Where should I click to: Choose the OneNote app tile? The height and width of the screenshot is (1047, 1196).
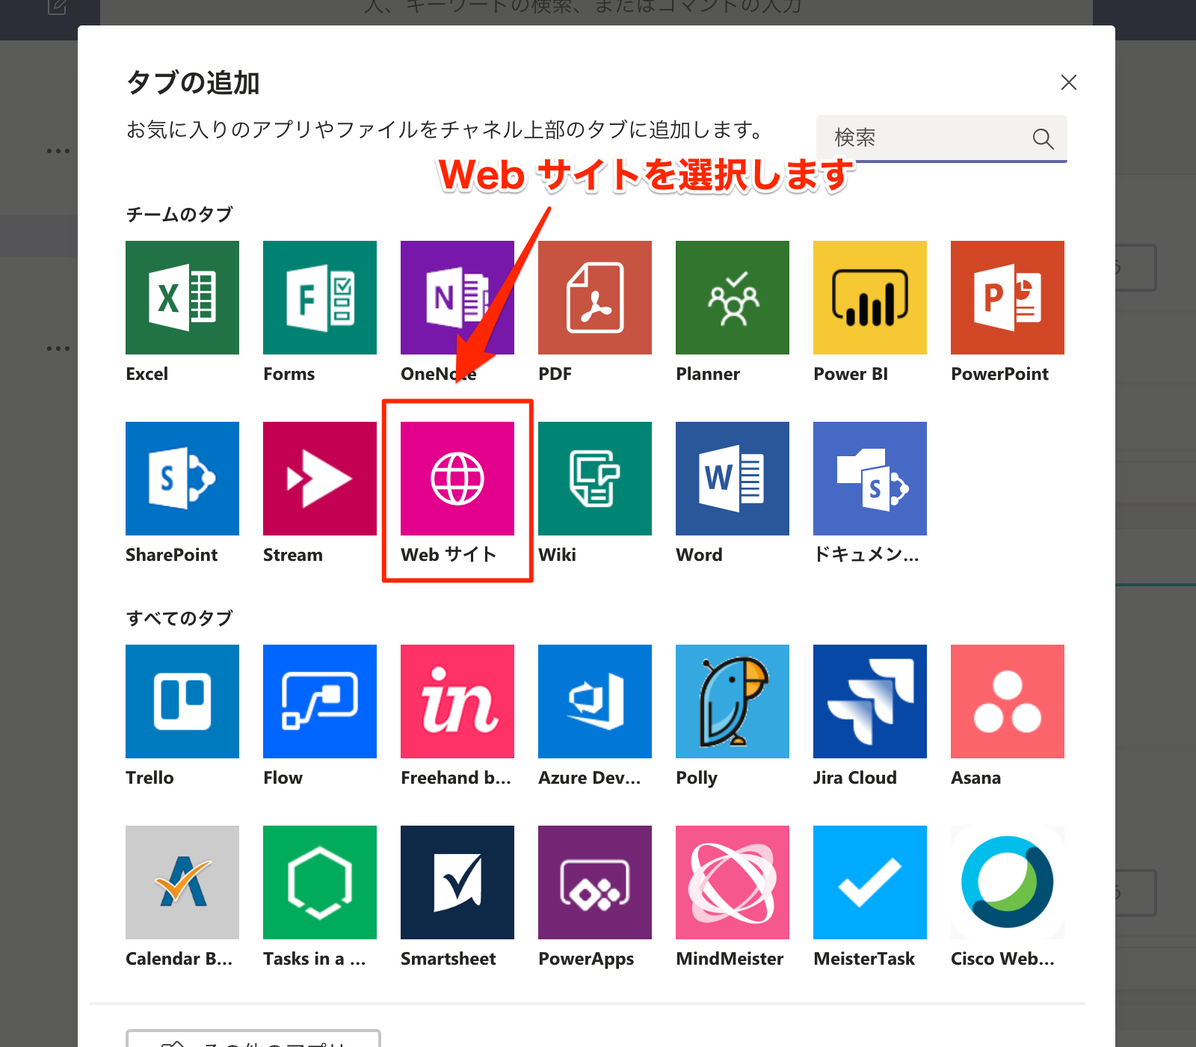pos(457,298)
